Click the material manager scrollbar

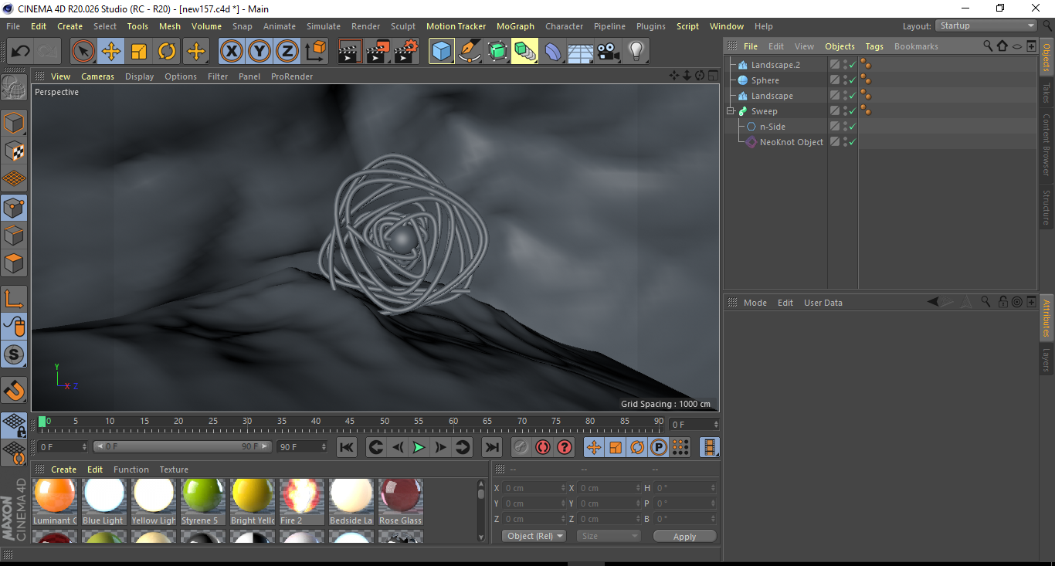480,510
